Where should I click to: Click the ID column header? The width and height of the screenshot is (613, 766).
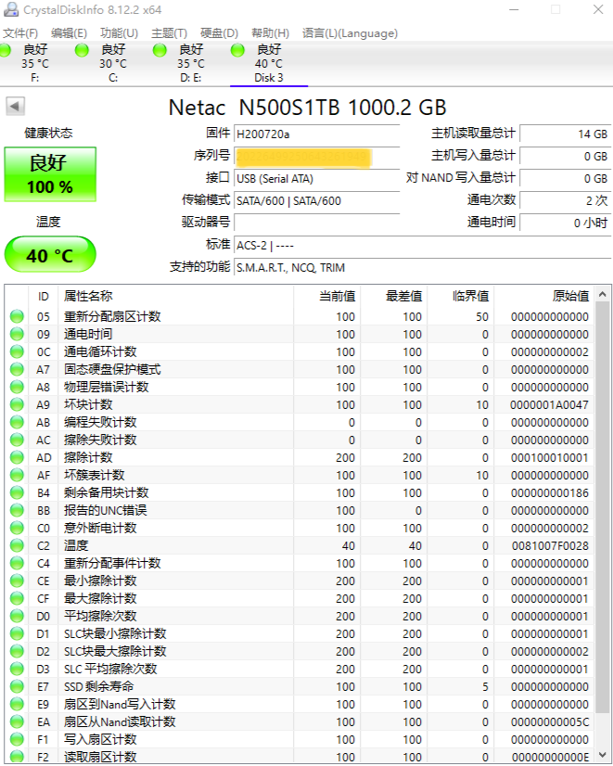click(44, 296)
